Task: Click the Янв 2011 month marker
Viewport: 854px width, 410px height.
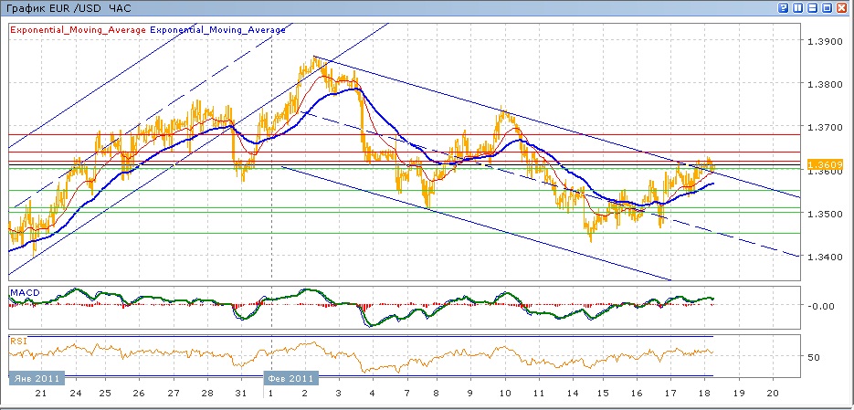Action: pyautogui.click(x=34, y=377)
